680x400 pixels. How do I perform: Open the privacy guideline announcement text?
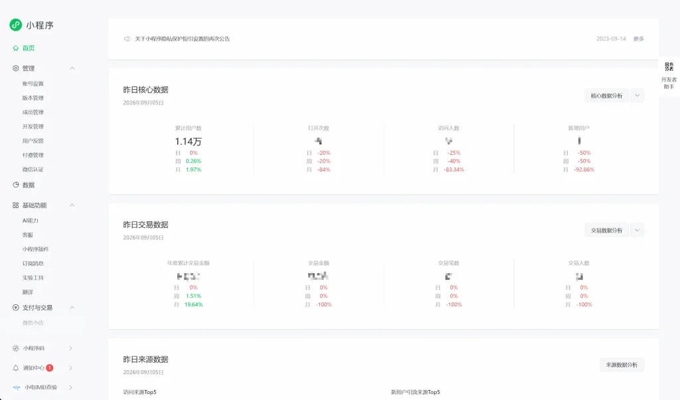coord(182,39)
